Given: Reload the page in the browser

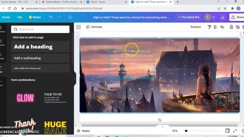Looking at the screenshot, I should click(9, 8).
